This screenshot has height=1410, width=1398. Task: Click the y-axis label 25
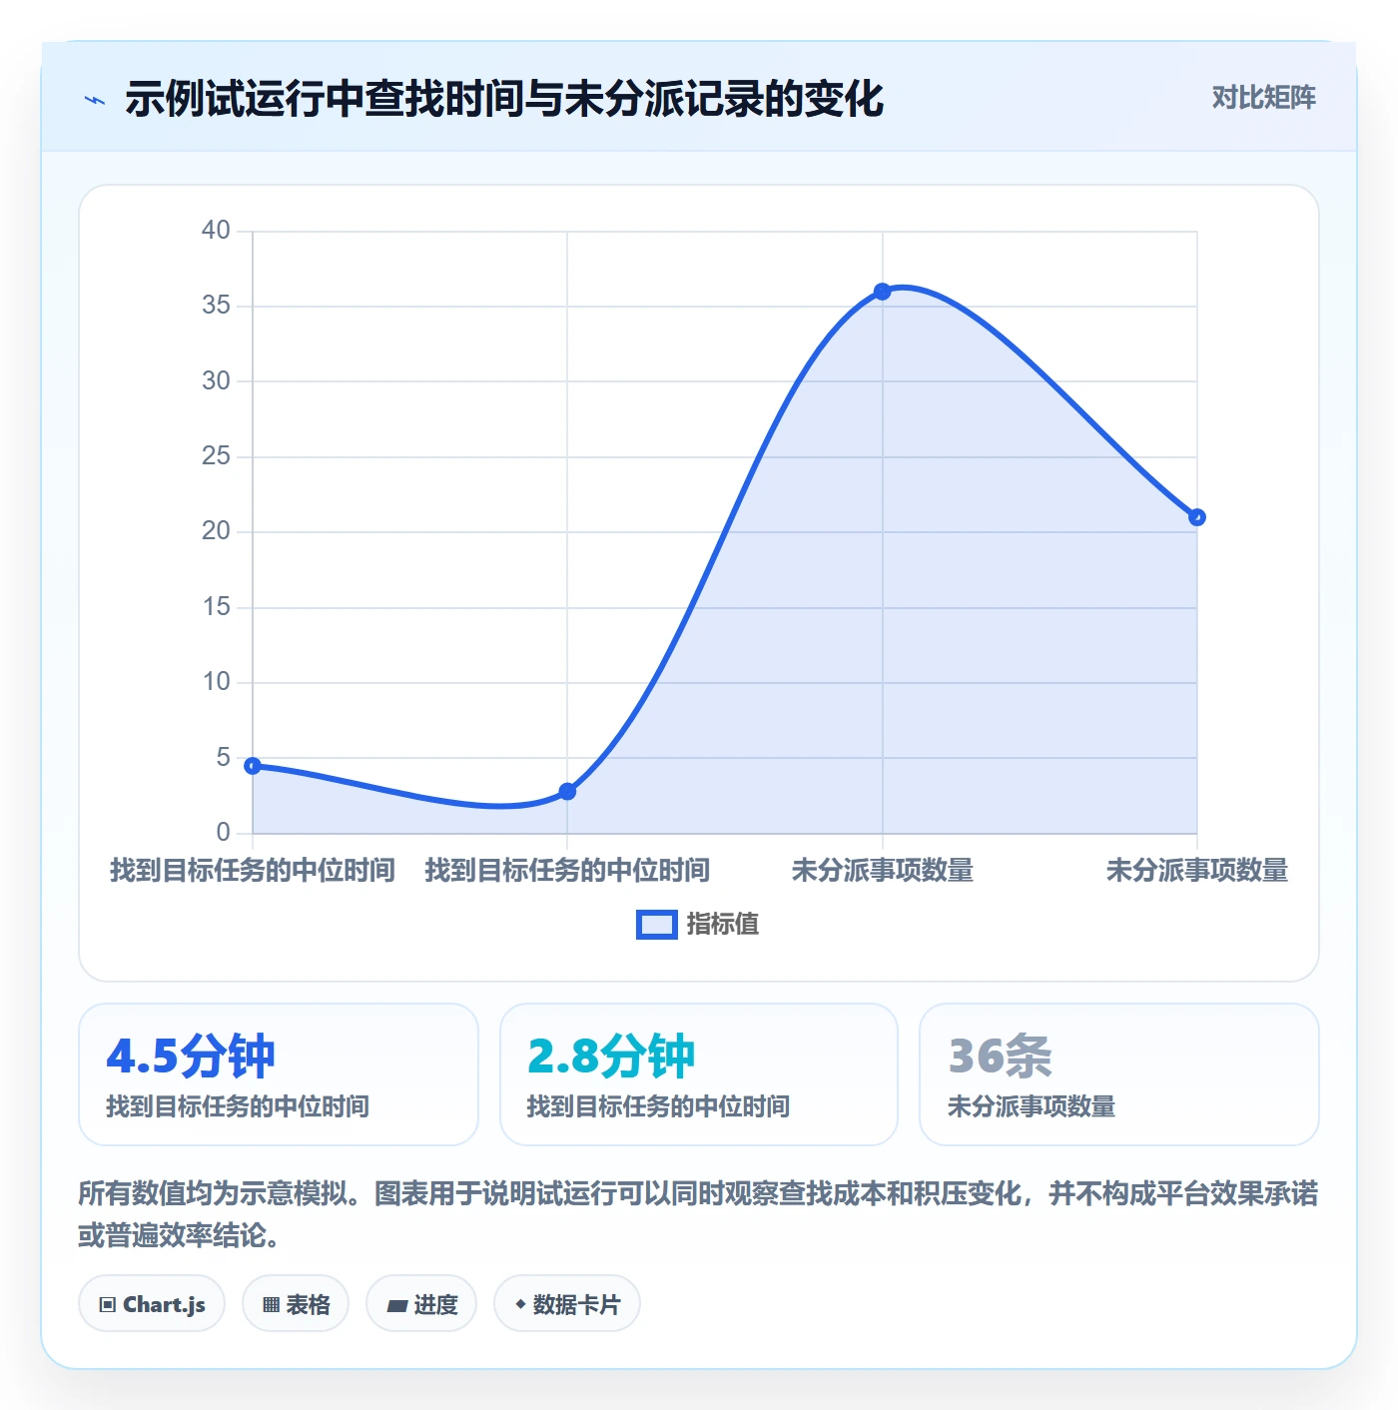coord(216,456)
